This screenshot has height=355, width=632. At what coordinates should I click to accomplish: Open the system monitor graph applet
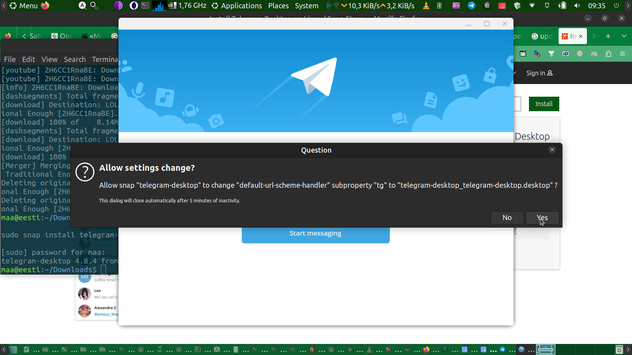(160, 6)
